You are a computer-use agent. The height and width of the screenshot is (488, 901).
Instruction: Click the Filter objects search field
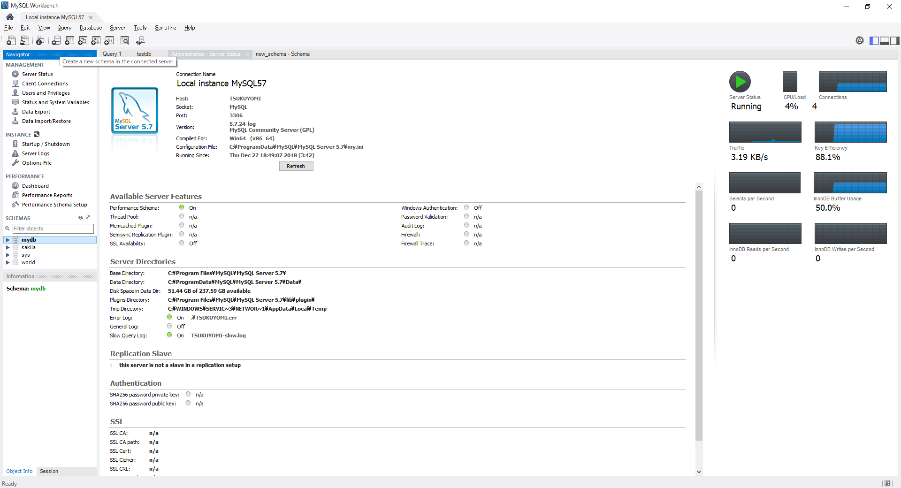click(x=53, y=229)
